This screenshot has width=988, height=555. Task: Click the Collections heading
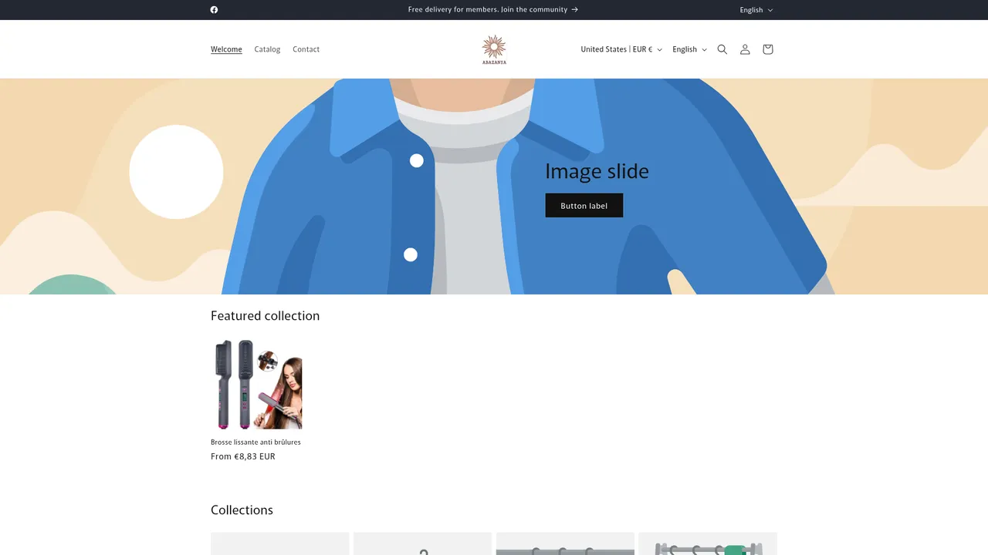(x=242, y=510)
